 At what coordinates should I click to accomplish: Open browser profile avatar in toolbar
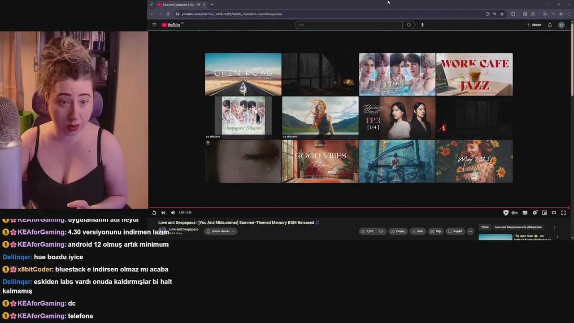pyautogui.click(x=561, y=14)
